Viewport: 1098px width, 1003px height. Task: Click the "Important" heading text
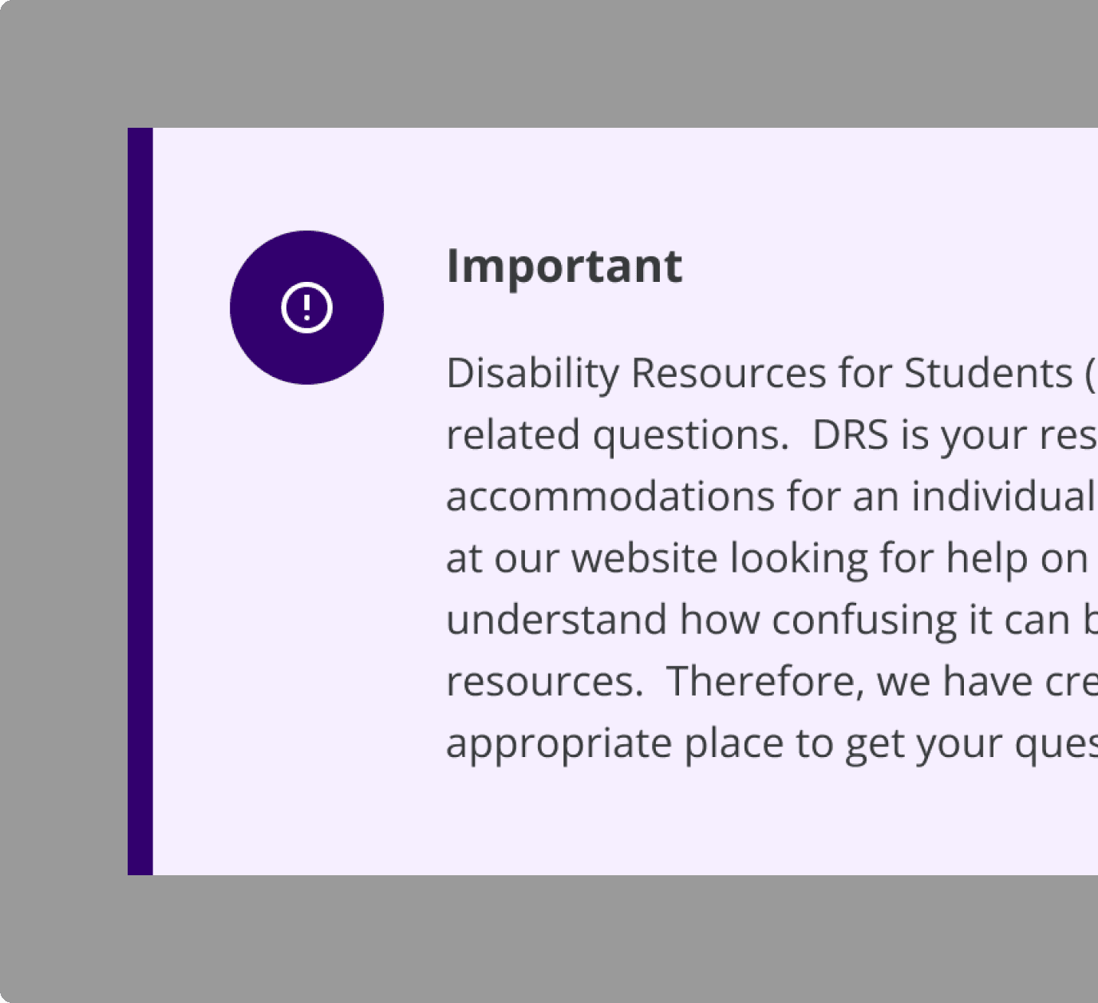[x=564, y=266]
